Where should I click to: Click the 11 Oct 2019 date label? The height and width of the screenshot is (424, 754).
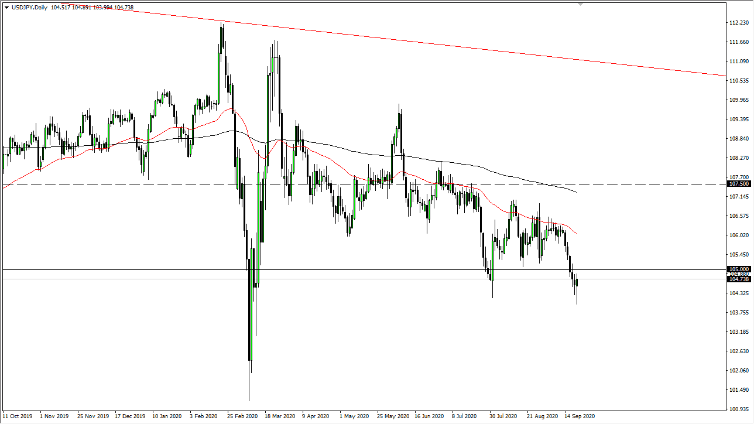click(18, 416)
